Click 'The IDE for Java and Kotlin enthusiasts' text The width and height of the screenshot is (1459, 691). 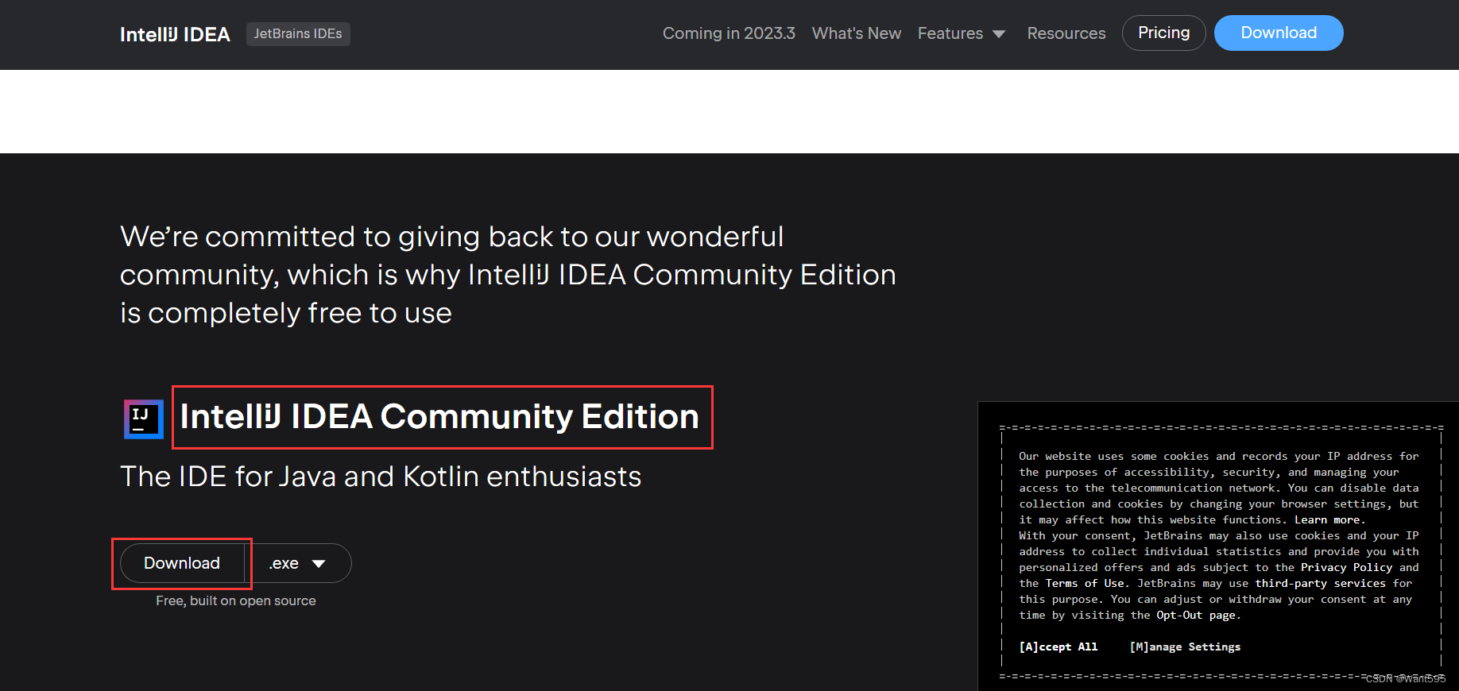(x=381, y=477)
